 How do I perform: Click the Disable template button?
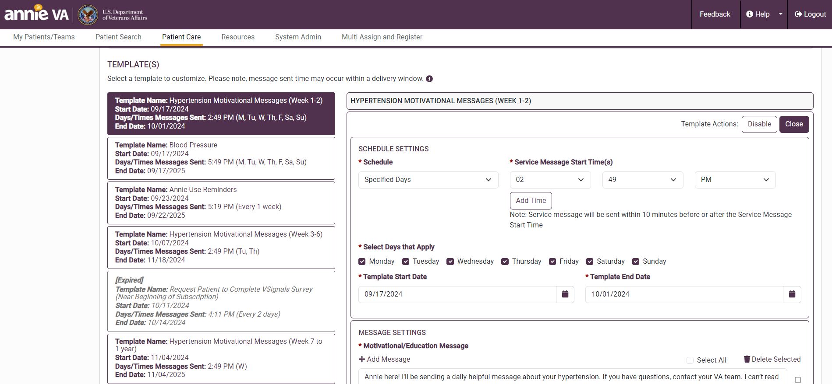[759, 124]
